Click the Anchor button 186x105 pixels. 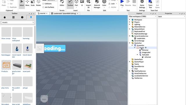(112, 7)
